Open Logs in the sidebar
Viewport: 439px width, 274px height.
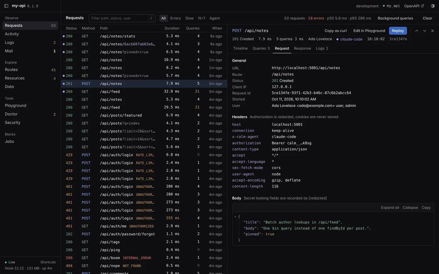tap(30, 42)
